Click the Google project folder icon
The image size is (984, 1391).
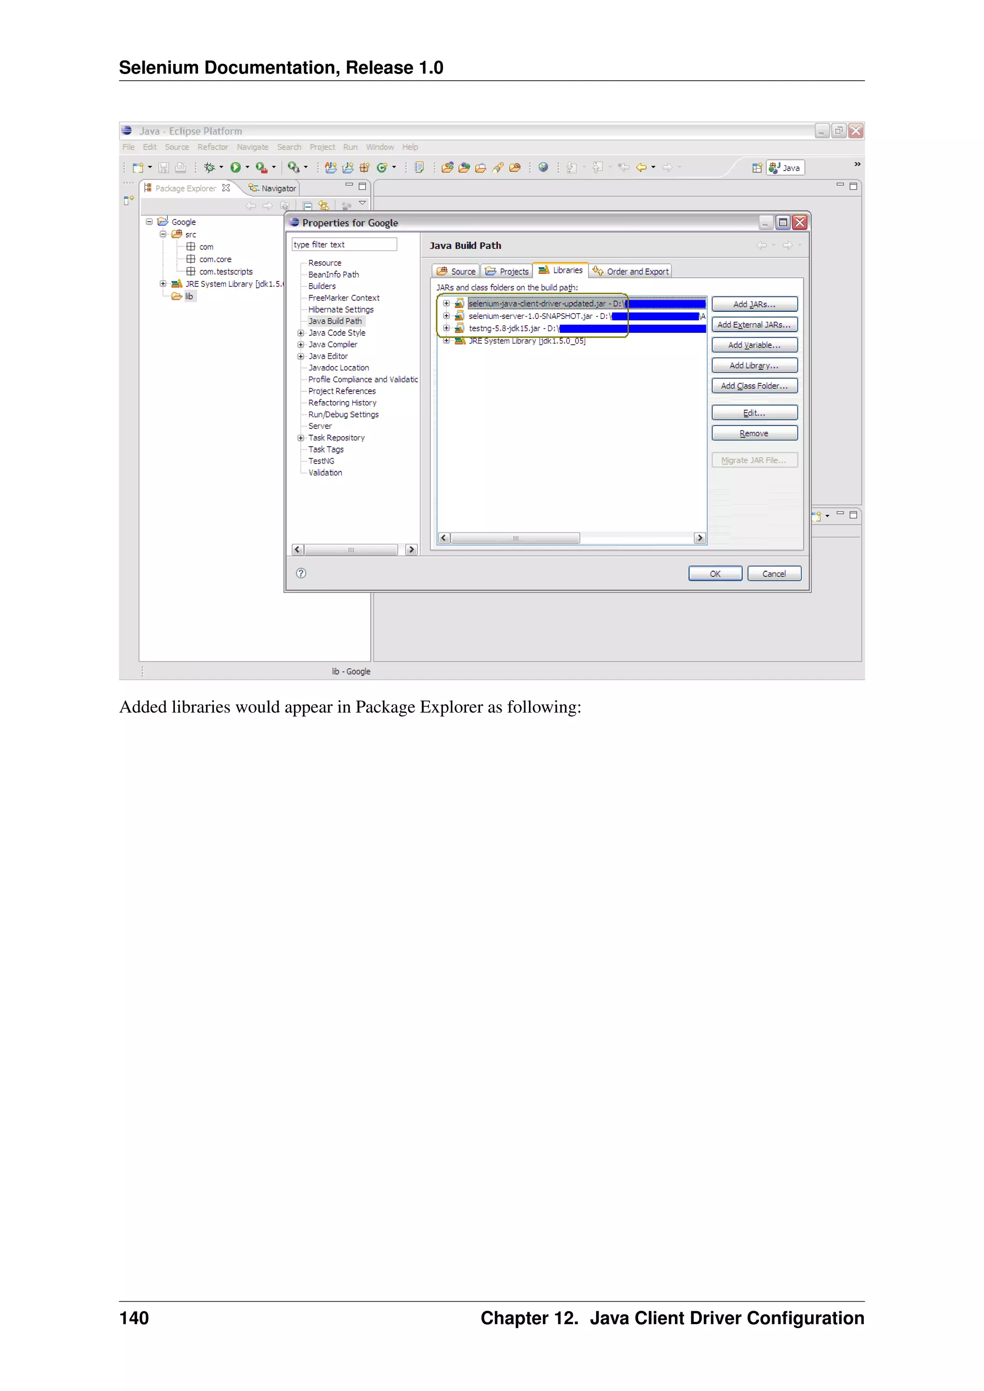pos(162,222)
